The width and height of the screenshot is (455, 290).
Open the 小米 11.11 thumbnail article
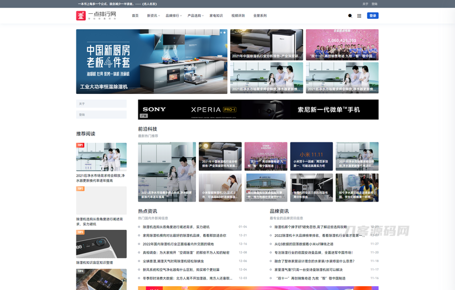coord(311,156)
